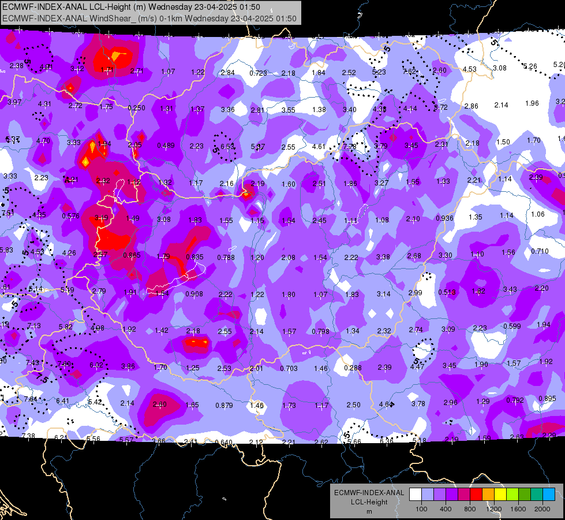Viewport: 565px width, 520px height.
Task: Click the wind shear value 4.61
Action: click(319, 147)
